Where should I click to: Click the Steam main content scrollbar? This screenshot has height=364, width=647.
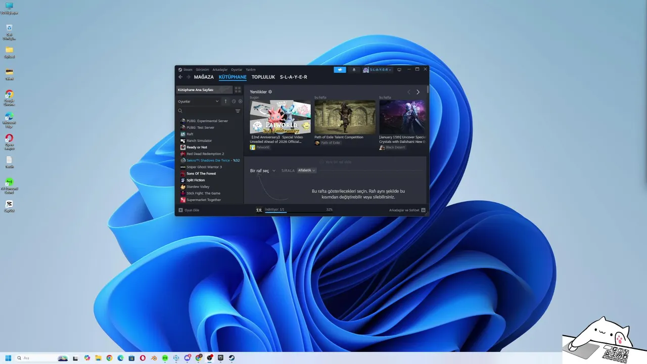coord(428,89)
